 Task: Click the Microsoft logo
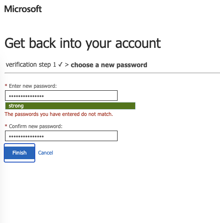pyautogui.click(x=23, y=9)
